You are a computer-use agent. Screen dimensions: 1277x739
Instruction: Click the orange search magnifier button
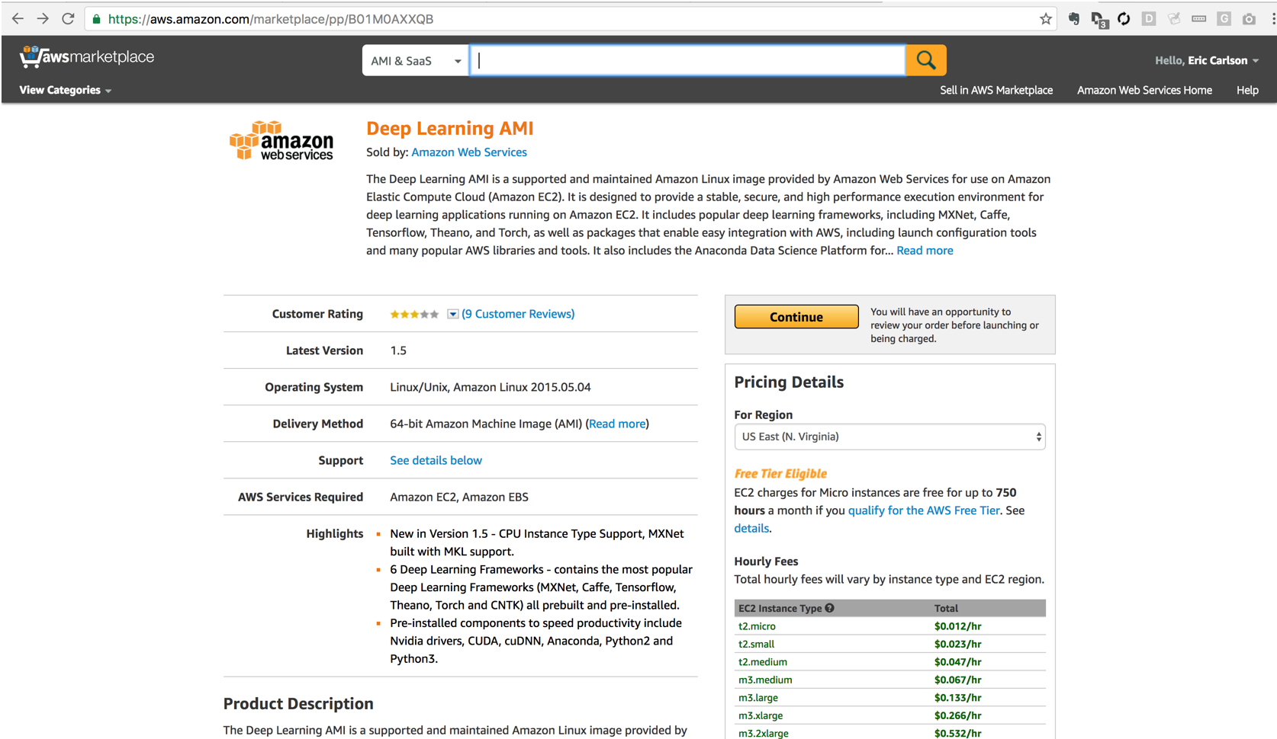926,60
